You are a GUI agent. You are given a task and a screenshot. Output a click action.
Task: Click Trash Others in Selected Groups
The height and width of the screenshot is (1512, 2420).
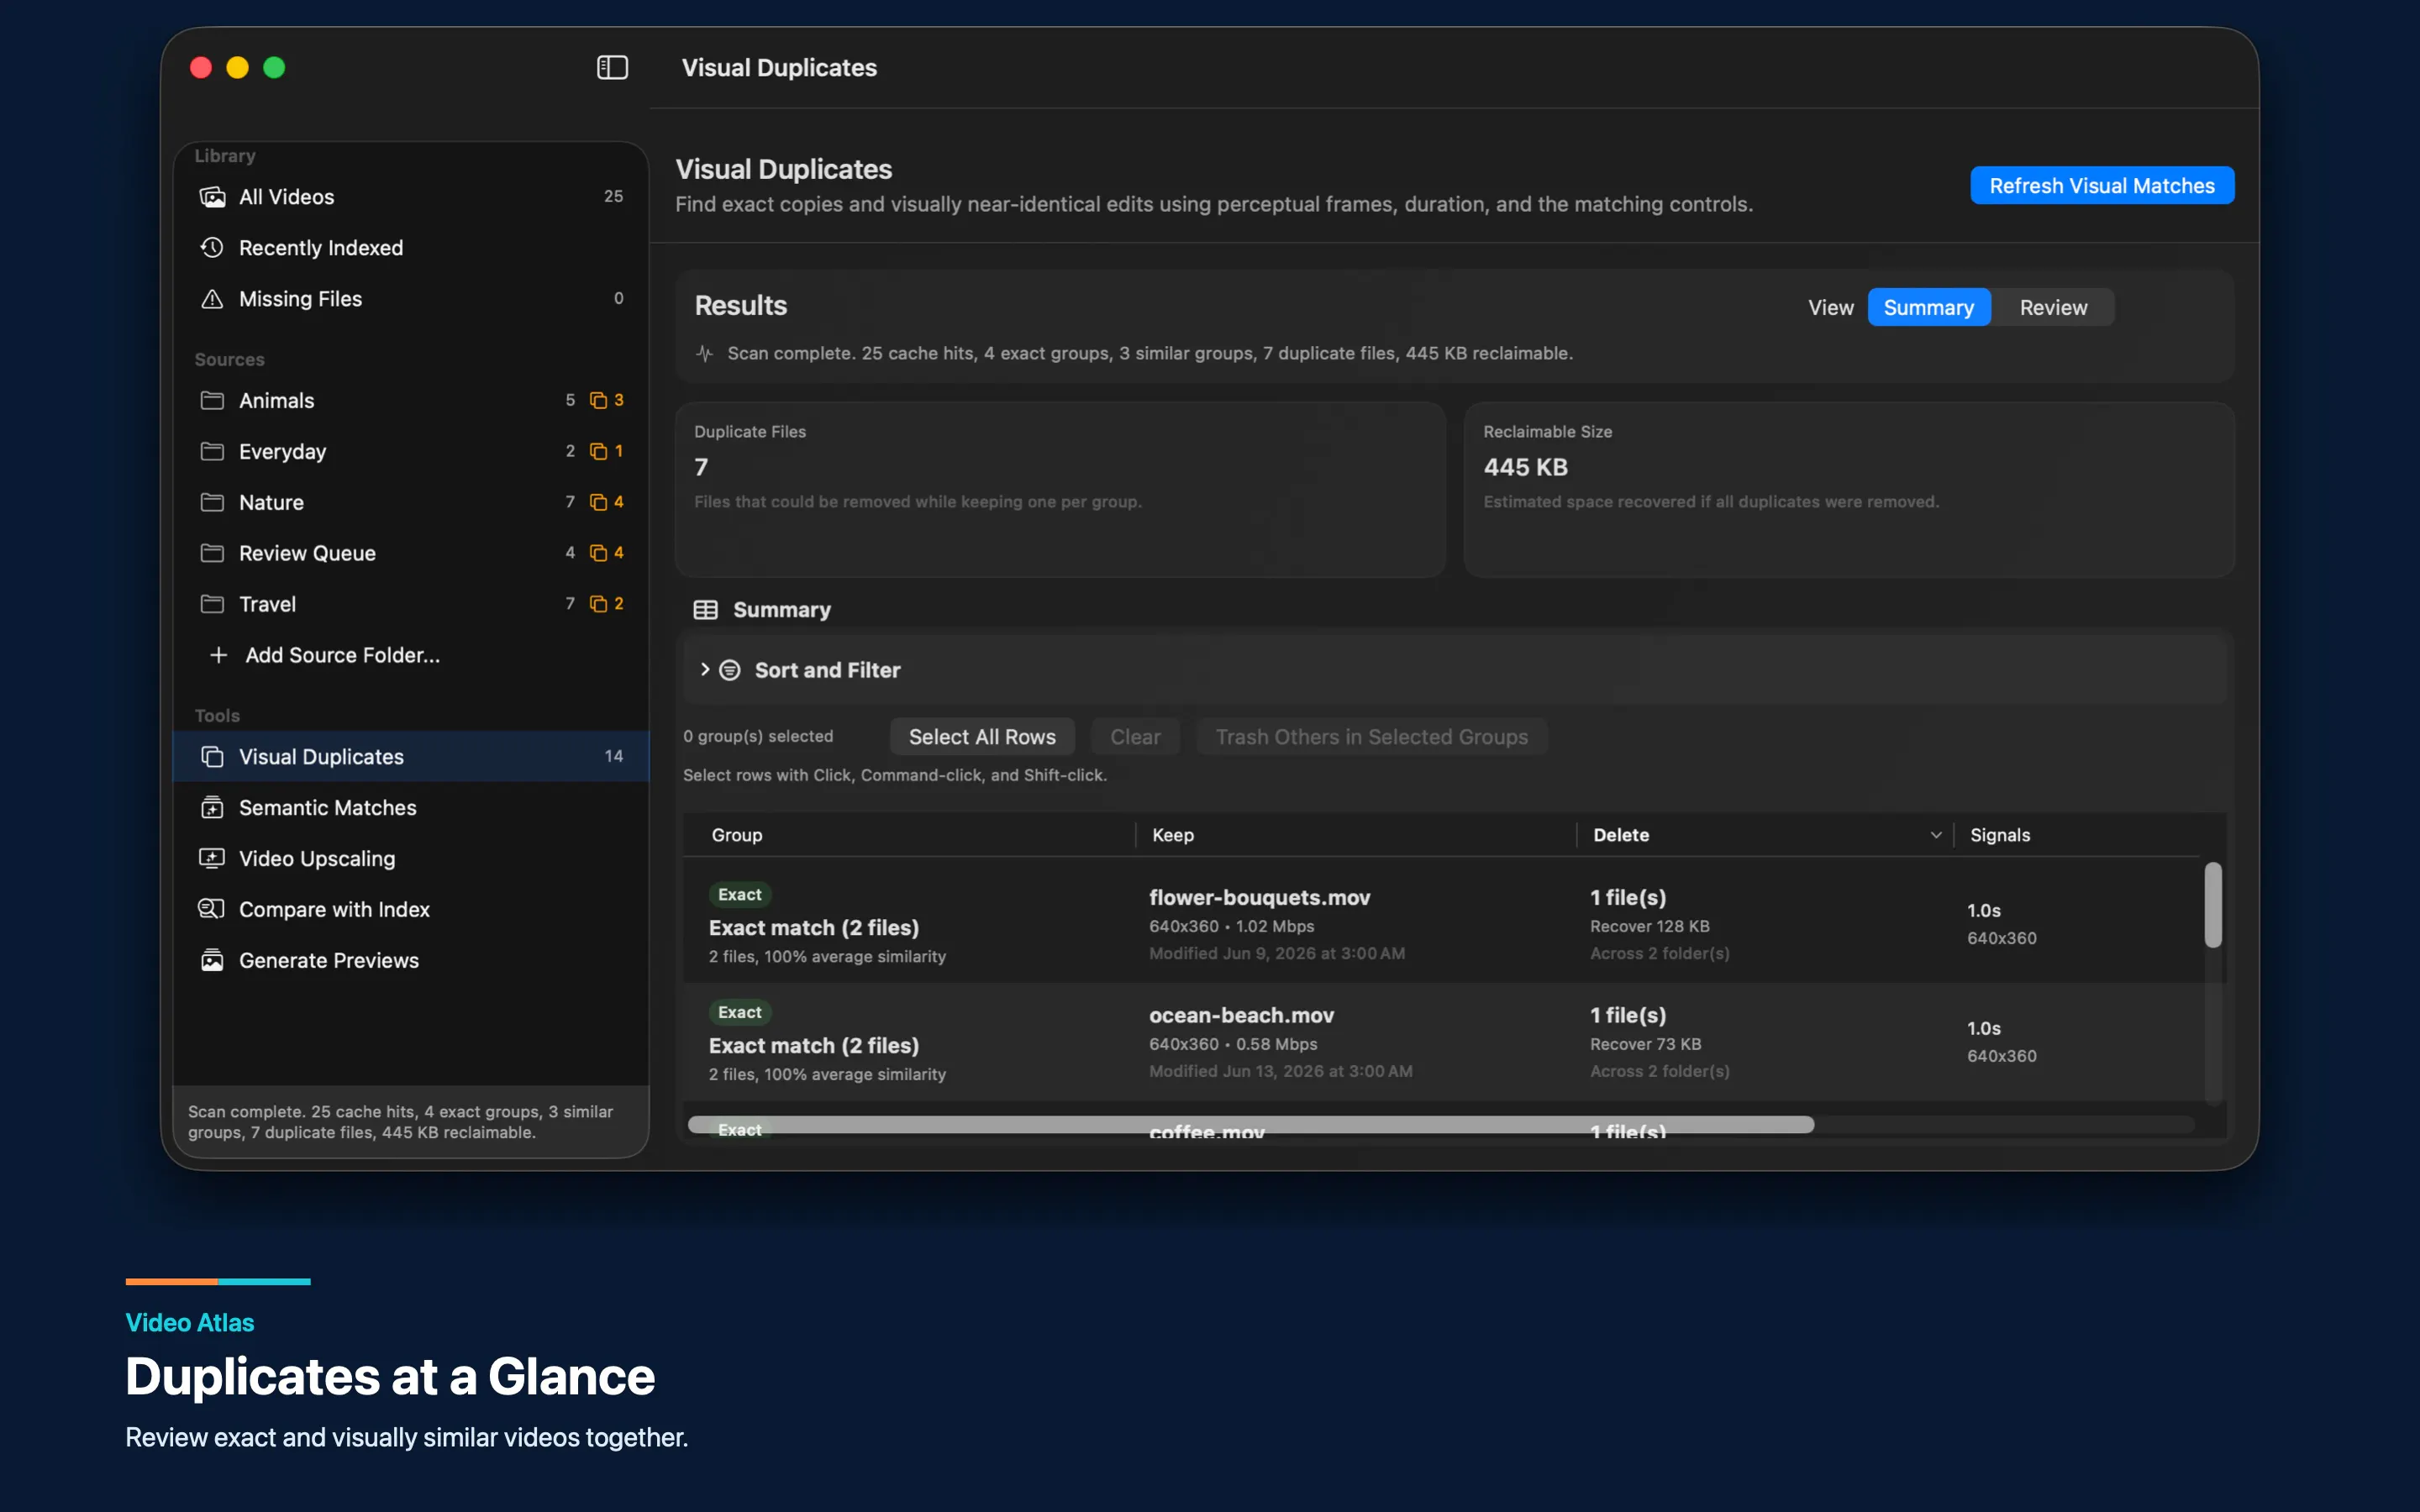point(1371,737)
